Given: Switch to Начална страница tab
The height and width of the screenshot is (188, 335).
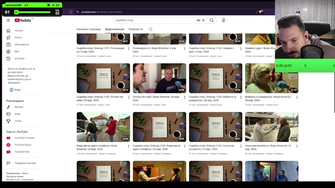Looking at the screenshot, I should tap(89, 29).
